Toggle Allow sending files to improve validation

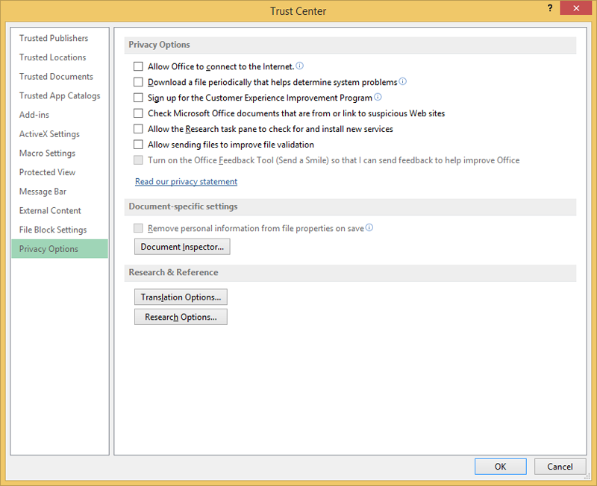tap(138, 145)
